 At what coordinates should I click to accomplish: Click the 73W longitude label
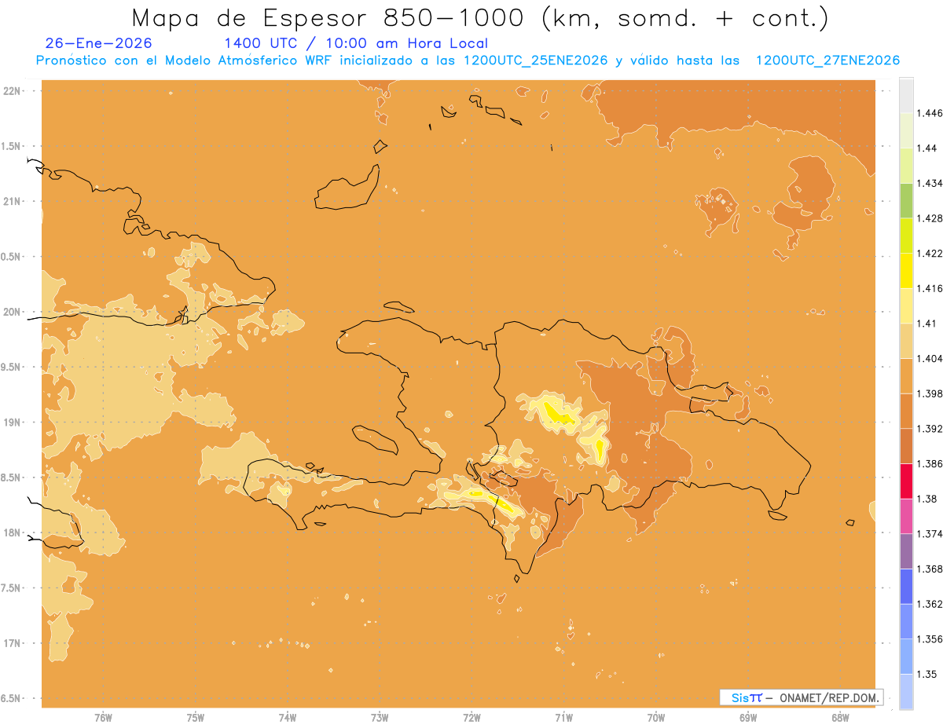point(380,717)
